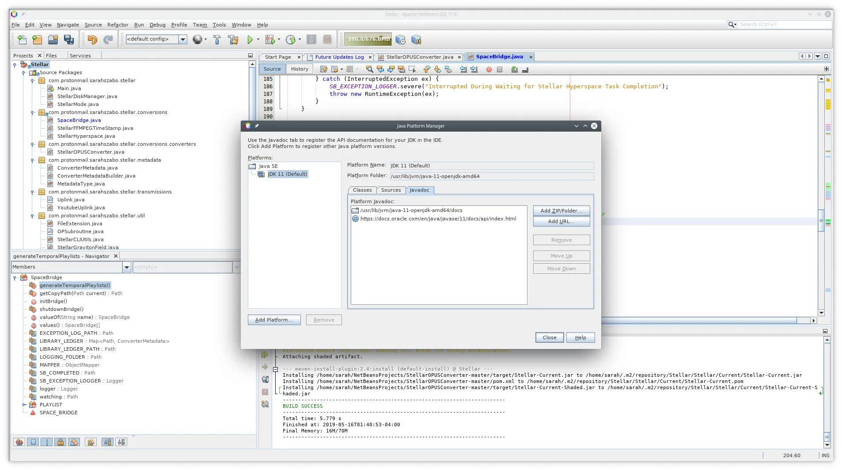This screenshot has height=470, width=842.
Task: Click the Find Selection magnifier in editor toolbar
Action: click(x=369, y=69)
